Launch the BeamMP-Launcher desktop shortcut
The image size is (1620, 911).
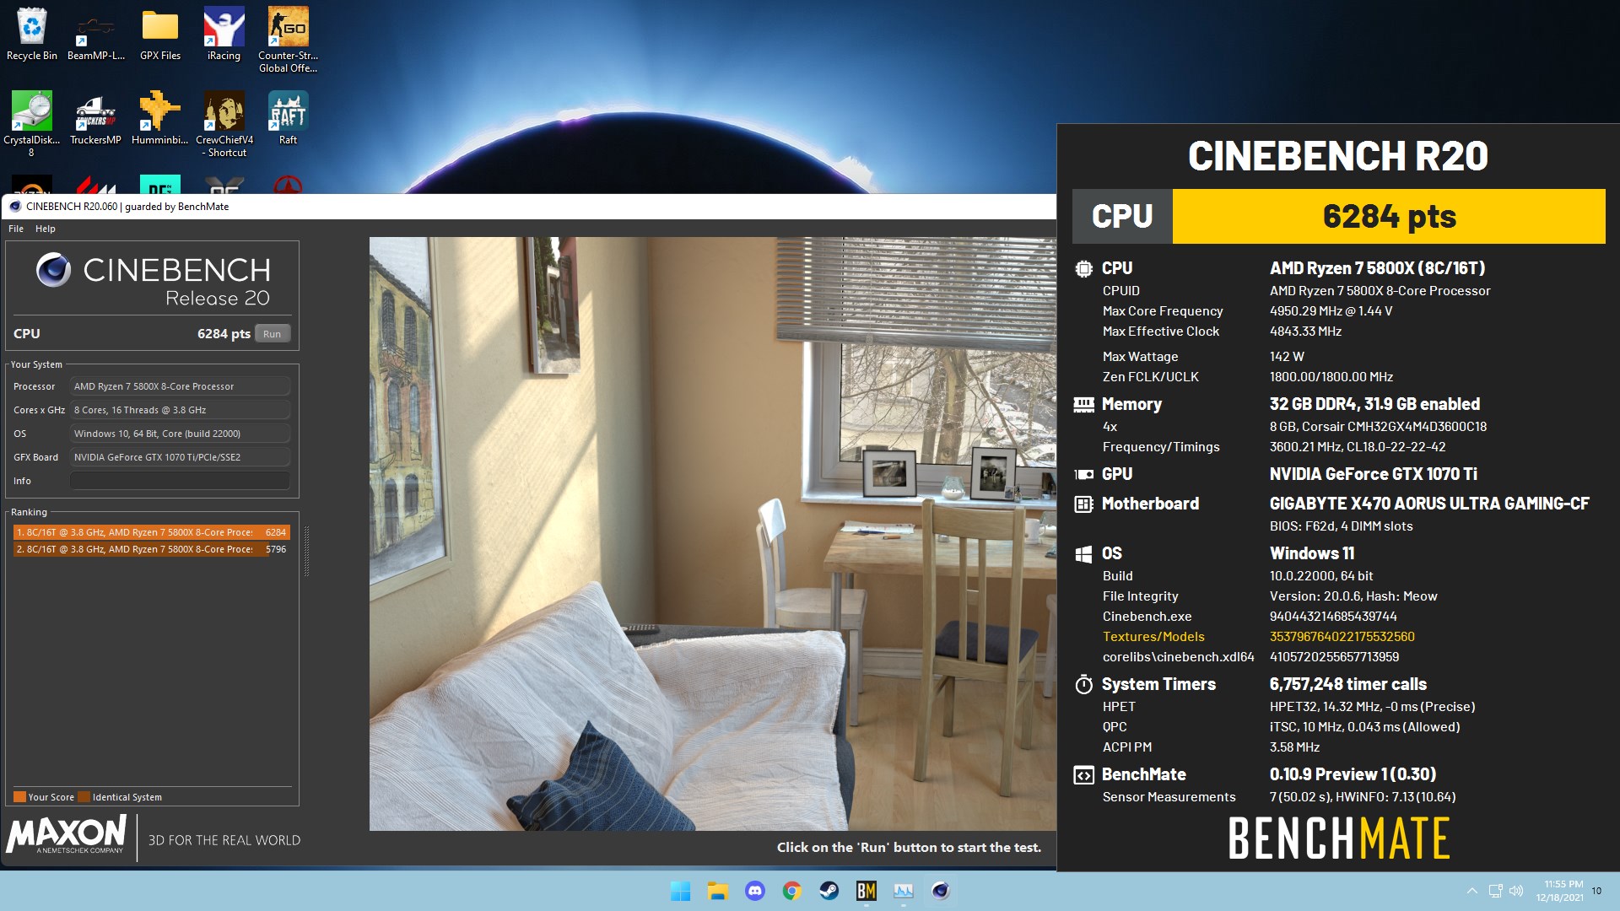pos(95,35)
